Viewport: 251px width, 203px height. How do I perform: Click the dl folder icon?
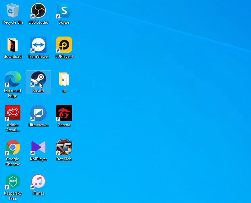point(64,79)
